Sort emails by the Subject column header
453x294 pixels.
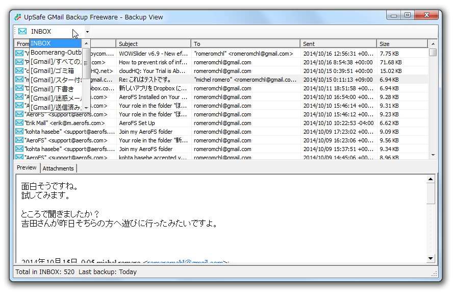click(154, 44)
